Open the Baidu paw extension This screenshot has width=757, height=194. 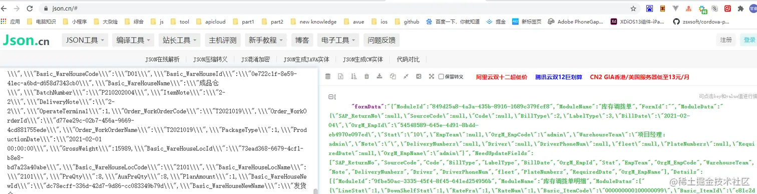(649, 8)
